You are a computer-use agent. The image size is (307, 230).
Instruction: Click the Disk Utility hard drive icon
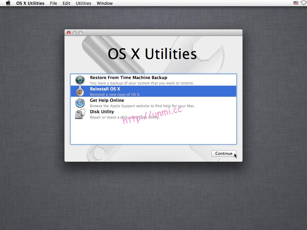[x=80, y=114]
